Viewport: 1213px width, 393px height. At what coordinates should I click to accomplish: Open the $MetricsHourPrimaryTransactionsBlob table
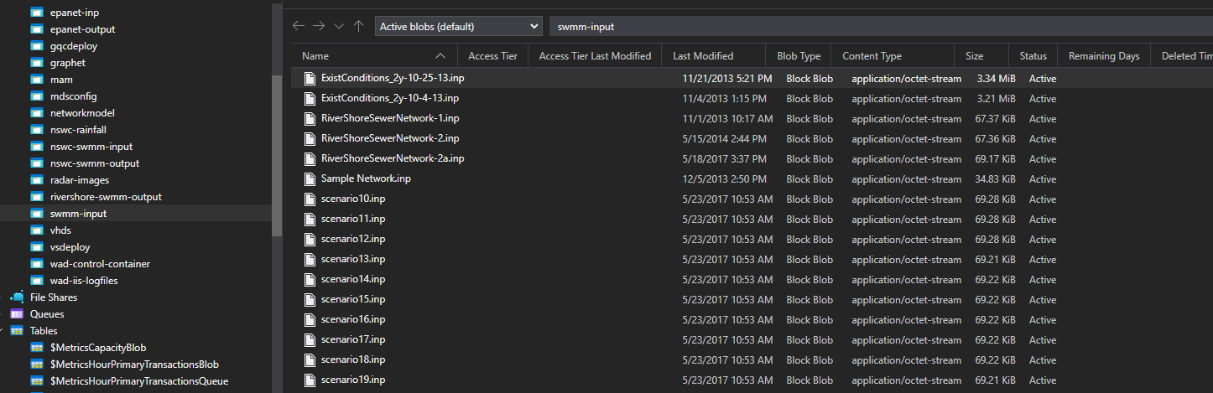[134, 365]
